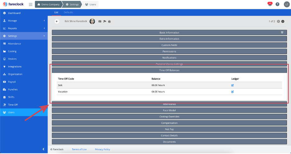Collapse the Time Off Balances section
Viewport: 291px width, 154px height.
coord(169,70)
